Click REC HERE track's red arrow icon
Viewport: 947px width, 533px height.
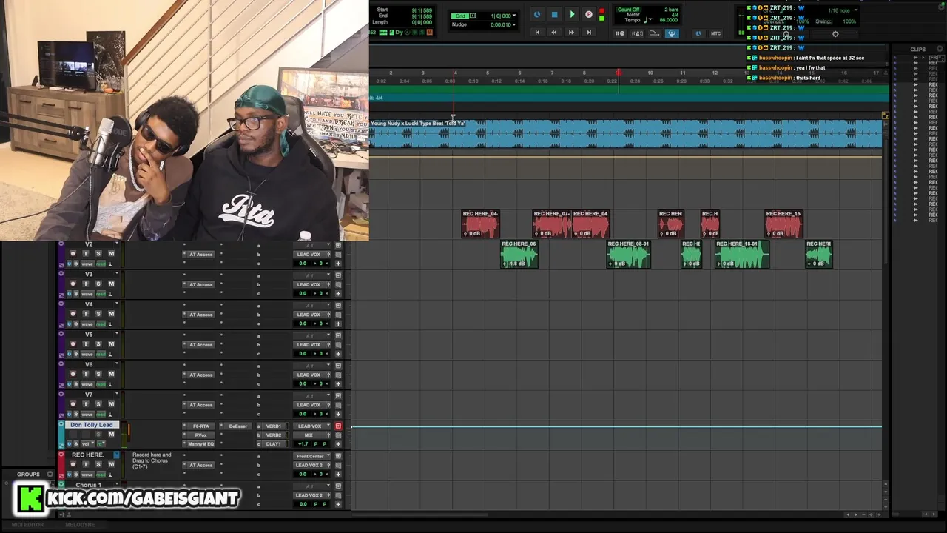pos(61,455)
